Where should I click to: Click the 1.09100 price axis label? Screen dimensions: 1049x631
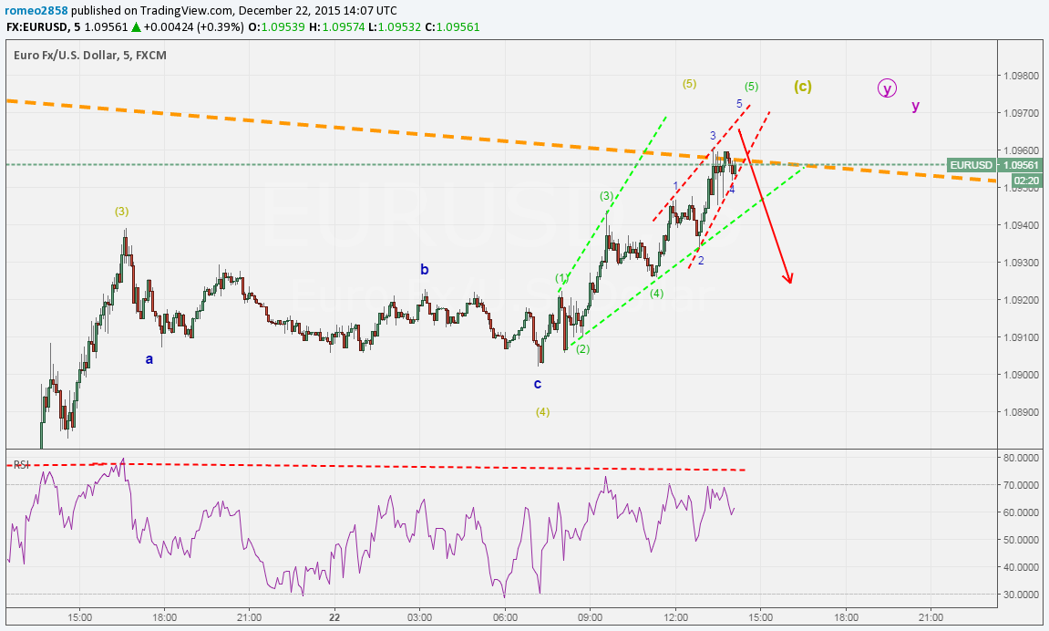tap(1022, 337)
